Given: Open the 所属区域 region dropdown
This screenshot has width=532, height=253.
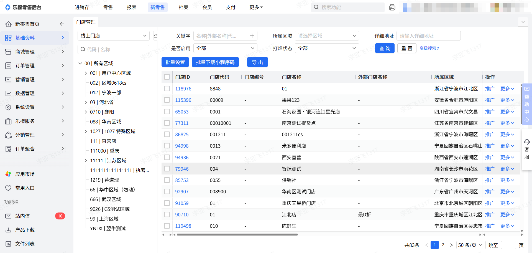Looking at the screenshot, I should pyautogui.click(x=327, y=36).
